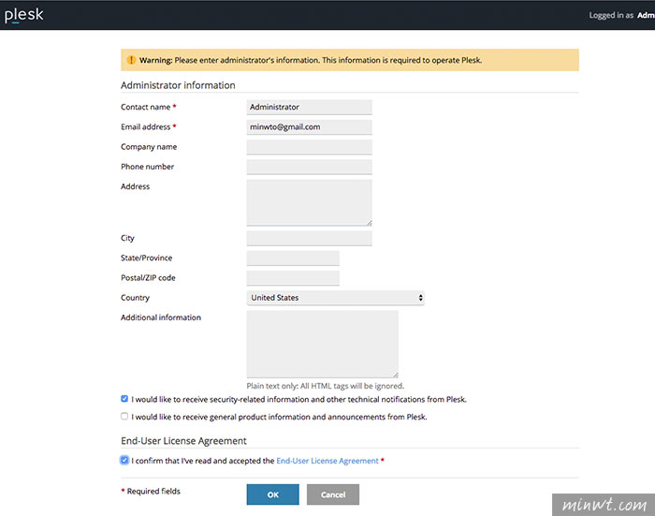Focus the Phone number input

point(309,167)
